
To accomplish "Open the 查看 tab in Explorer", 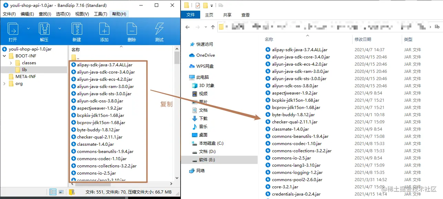I will (246, 15).
